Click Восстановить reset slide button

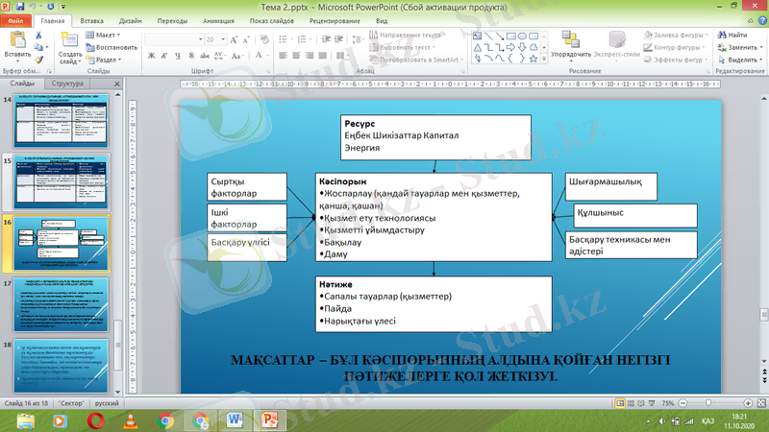(115, 46)
